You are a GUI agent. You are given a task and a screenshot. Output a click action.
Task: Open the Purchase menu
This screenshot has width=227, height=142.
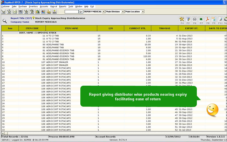point(23,7)
